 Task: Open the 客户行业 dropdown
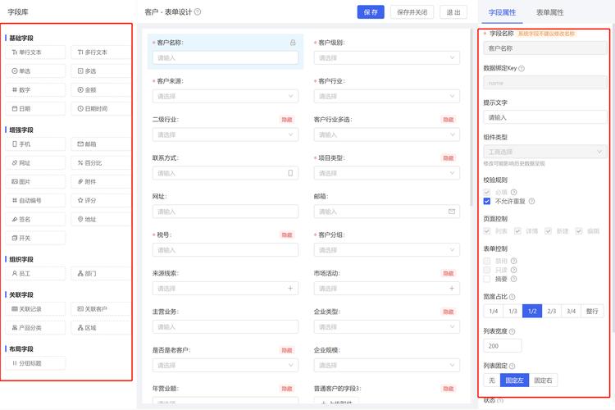click(x=387, y=96)
